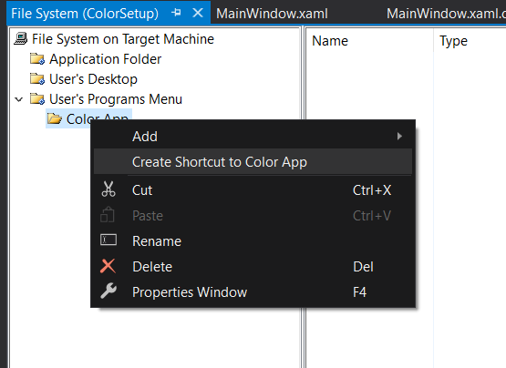Image resolution: width=506 pixels, height=368 pixels.
Task: Activate the File System (ColorSetup) tab
Action: (x=85, y=14)
